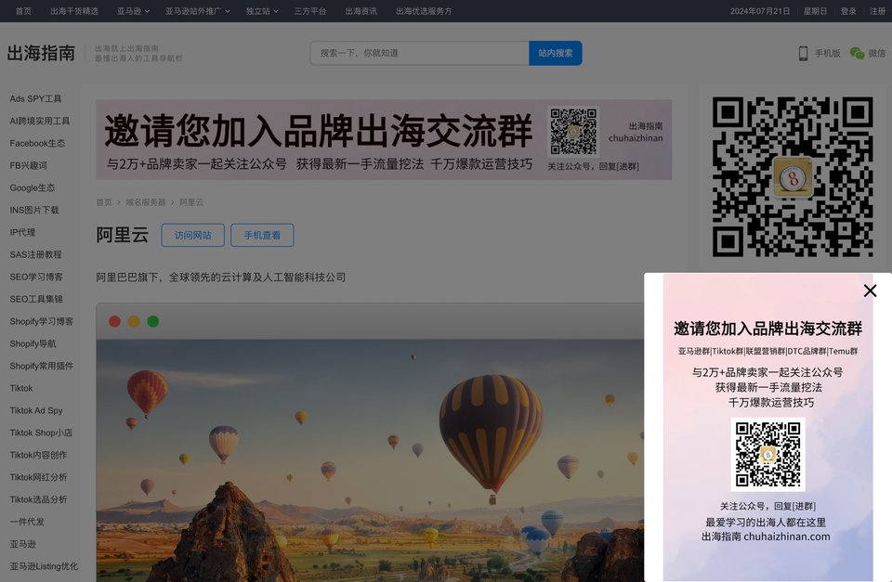Click the 出海指南 site logo
Image resolution: width=892 pixels, height=582 pixels.
(41, 53)
